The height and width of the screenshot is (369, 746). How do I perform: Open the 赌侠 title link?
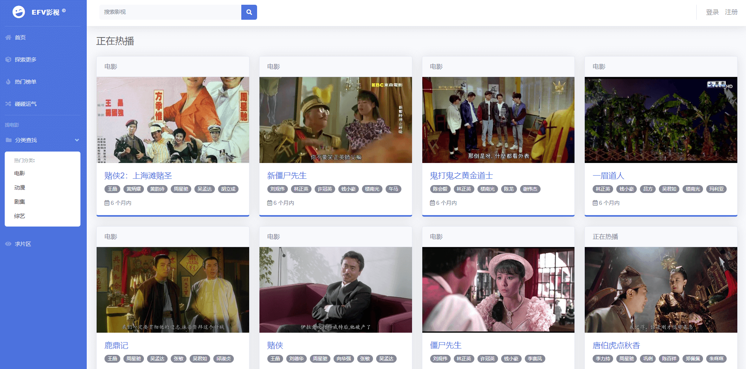[275, 345]
